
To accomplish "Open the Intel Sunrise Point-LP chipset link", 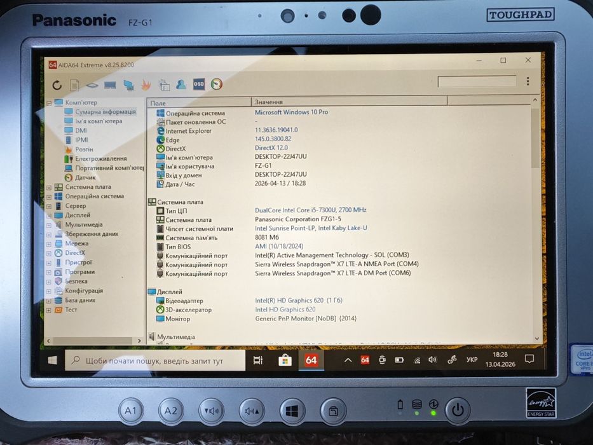I will point(311,228).
